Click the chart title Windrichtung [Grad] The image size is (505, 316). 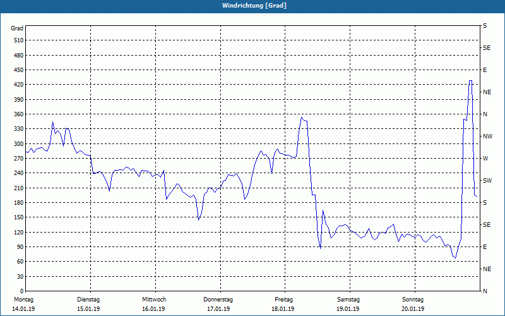click(x=254, y=6)
